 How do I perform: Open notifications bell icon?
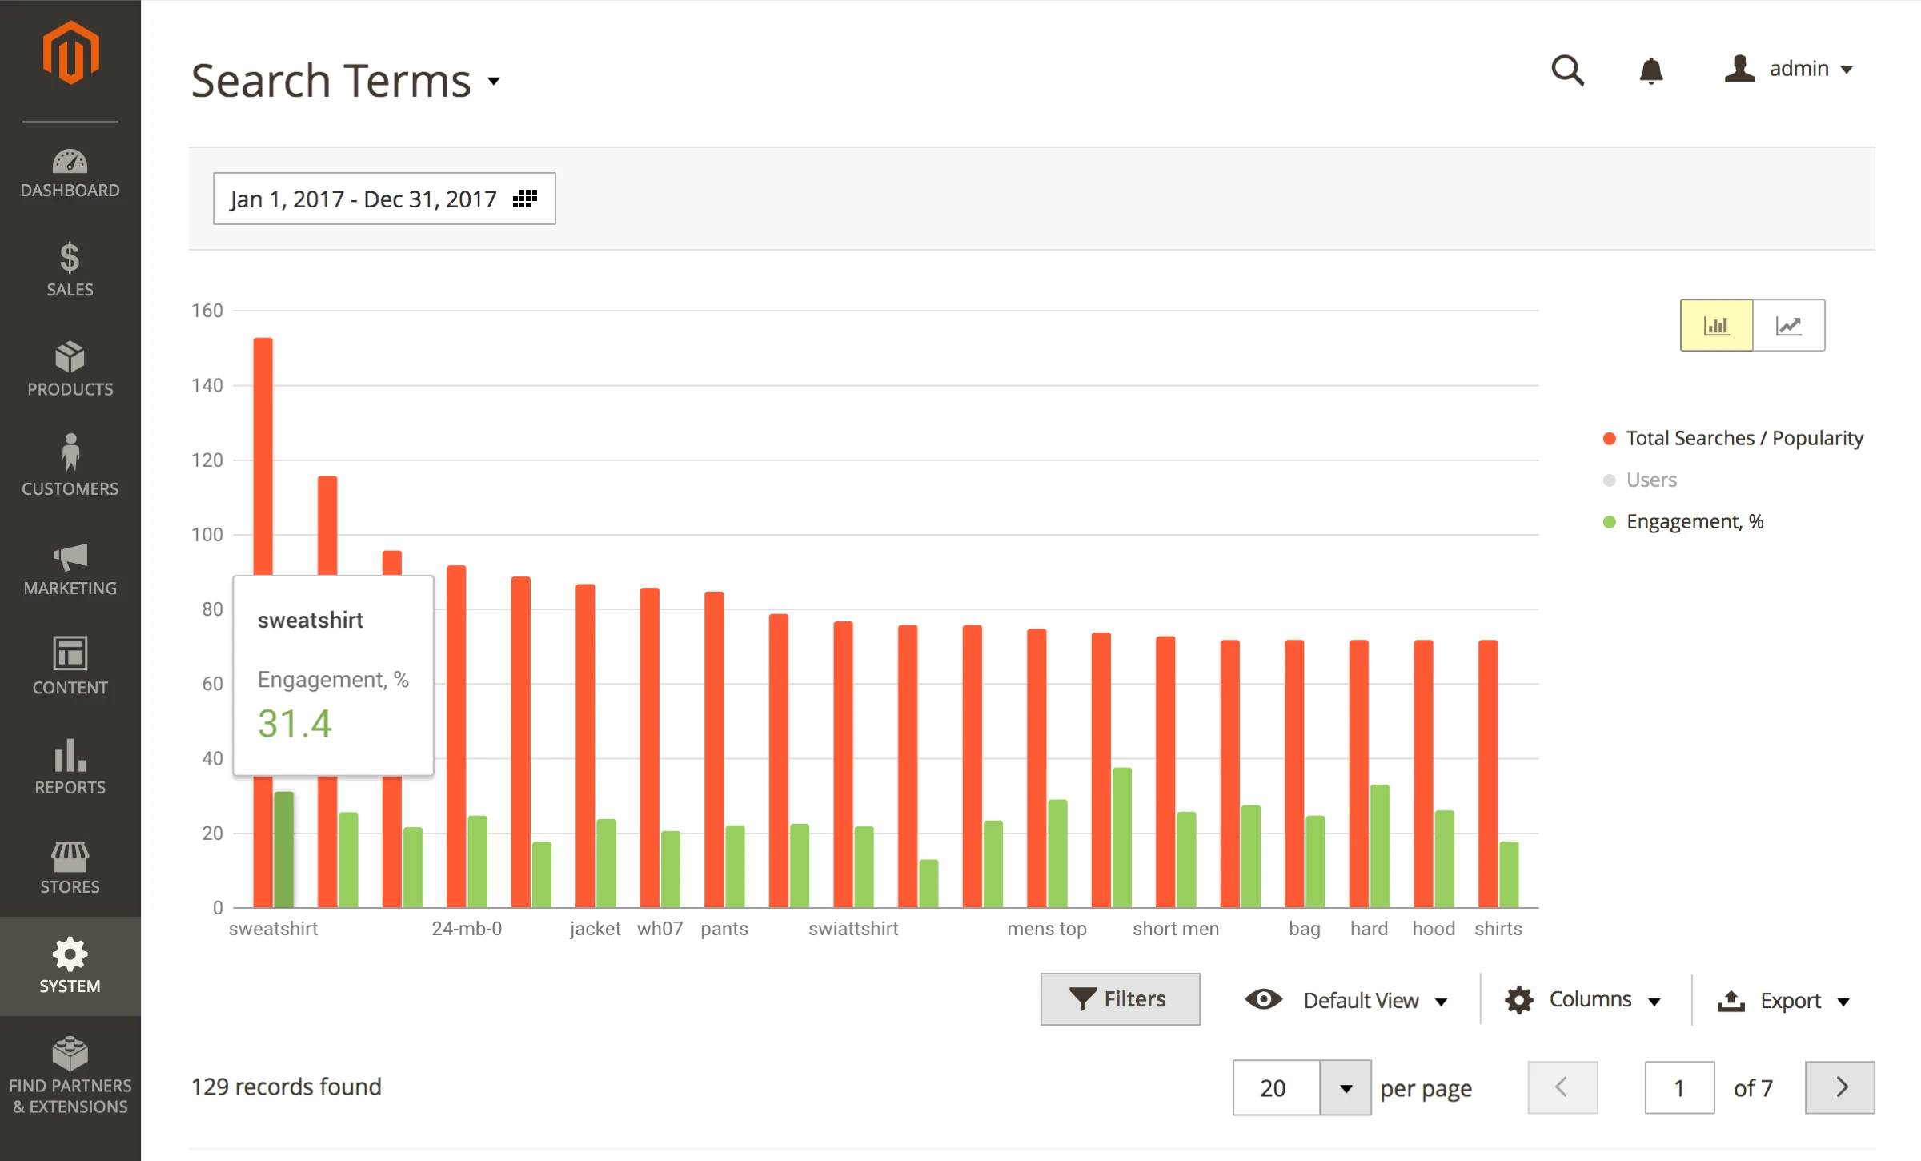[x=1650, y=70]
